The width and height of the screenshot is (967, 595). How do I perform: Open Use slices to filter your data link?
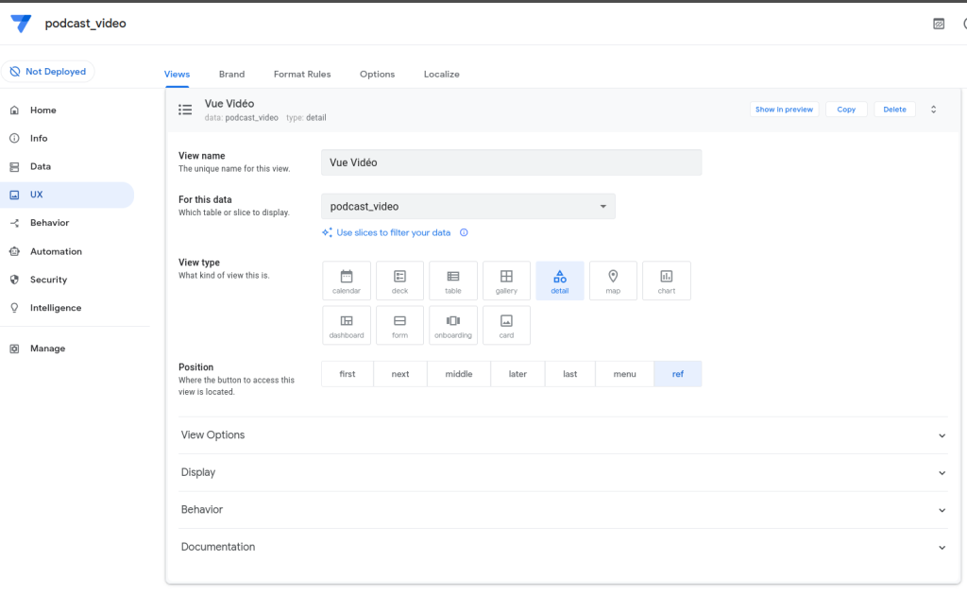[394, 232]
